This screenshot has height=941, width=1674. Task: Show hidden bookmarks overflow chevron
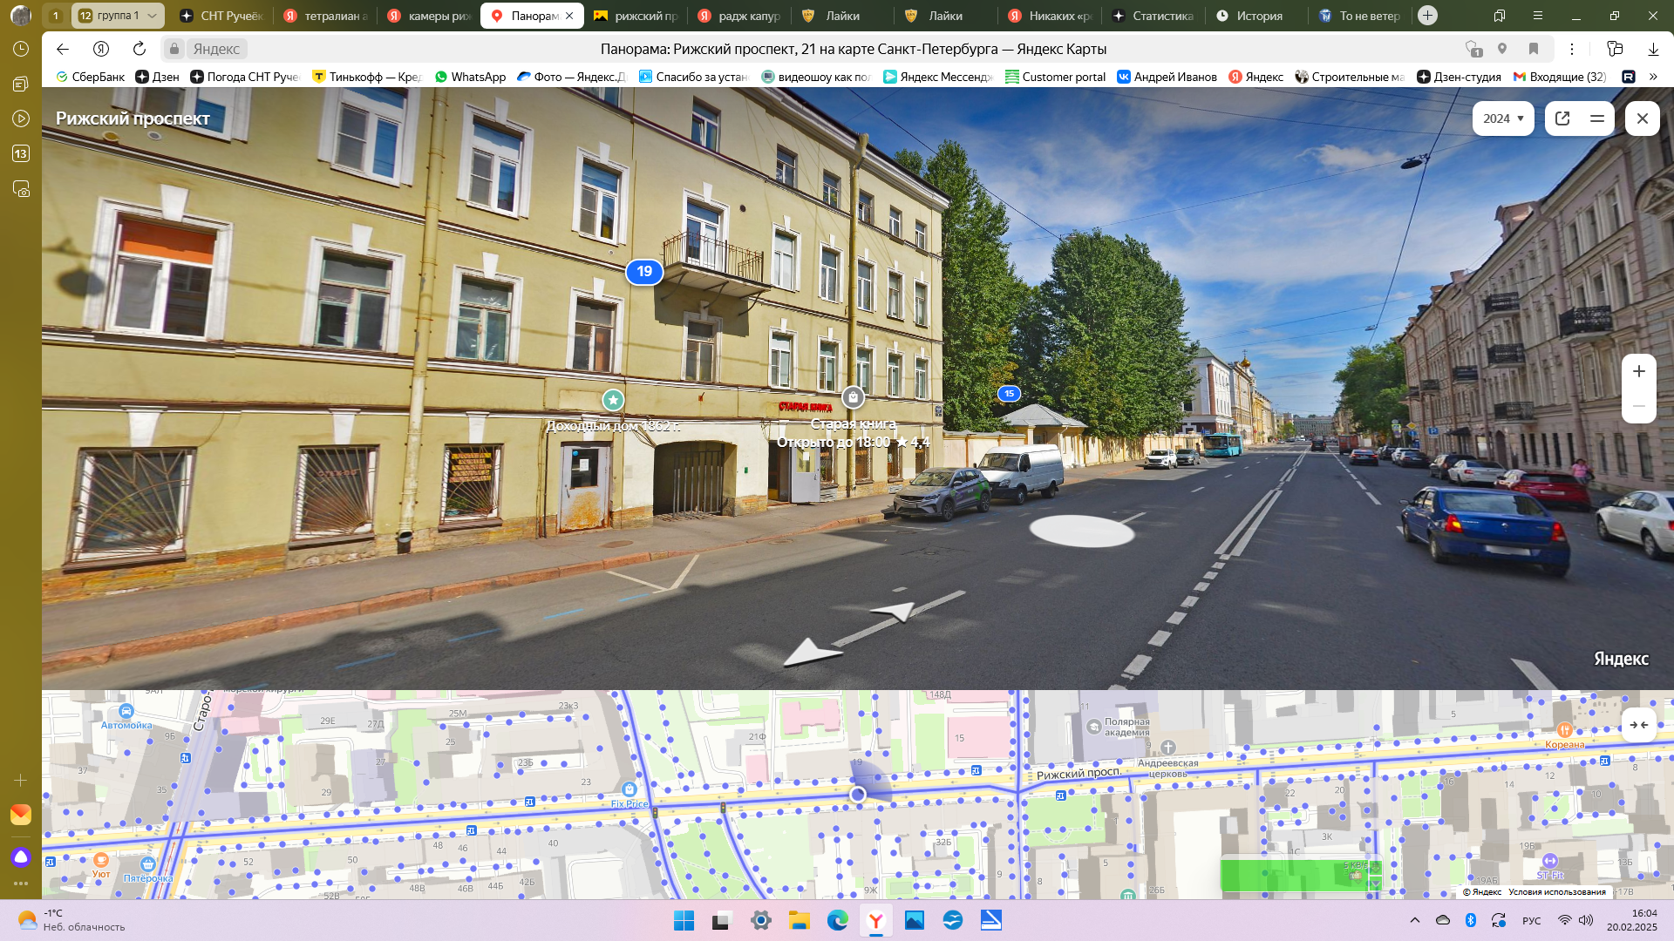point(1653,77)
